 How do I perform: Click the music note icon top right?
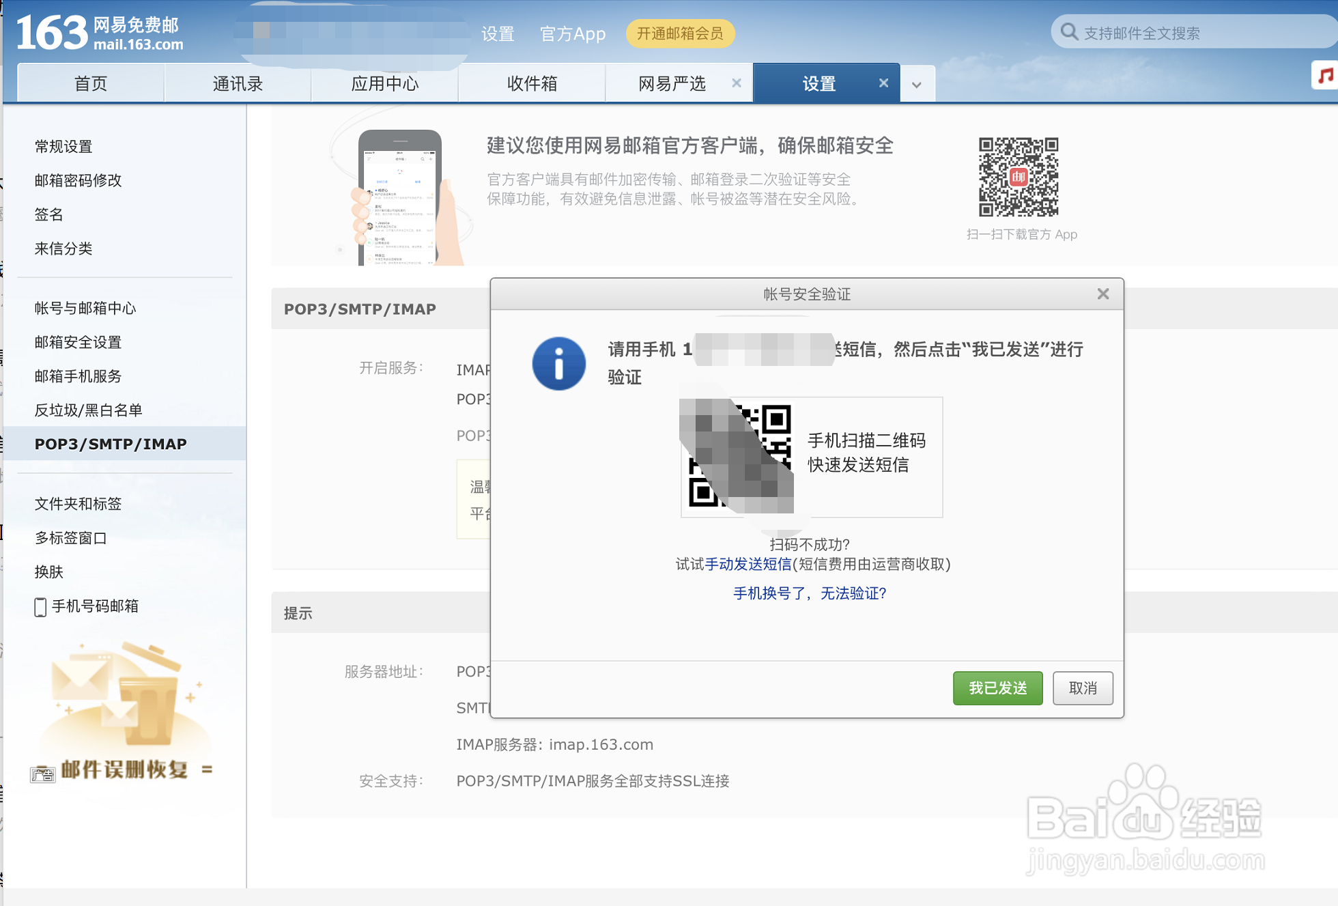click(1325, 76)
